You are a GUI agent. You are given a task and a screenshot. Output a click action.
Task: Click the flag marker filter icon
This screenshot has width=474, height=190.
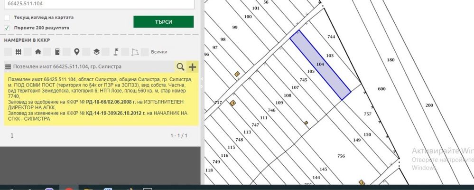tap(116, 52)
